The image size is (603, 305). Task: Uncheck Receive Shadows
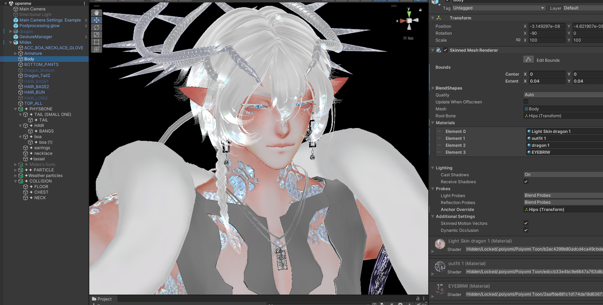(526, 181)
